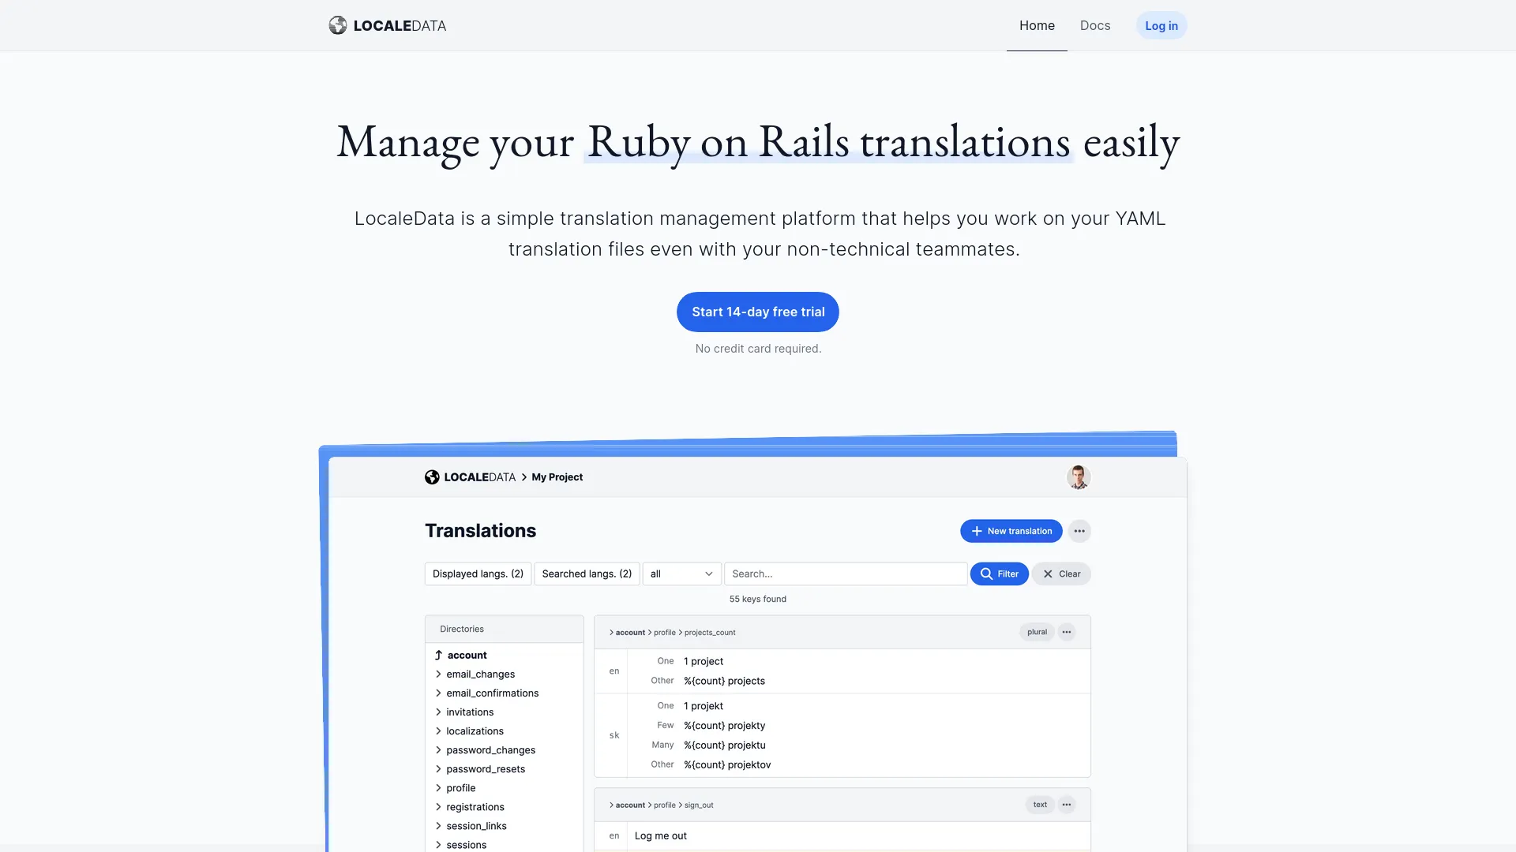Click '%{count} projekty' translation
1516x852 pixels.
click(724, 726)
